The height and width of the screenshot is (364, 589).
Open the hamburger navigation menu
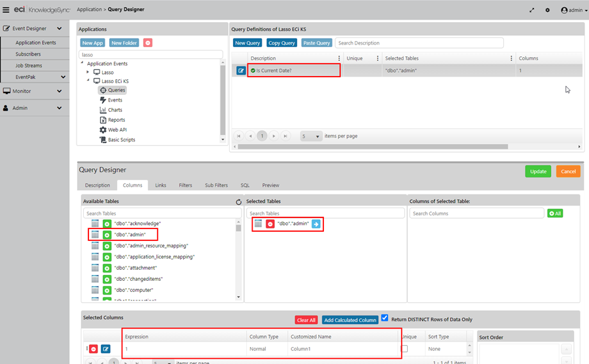click(6, 10)
